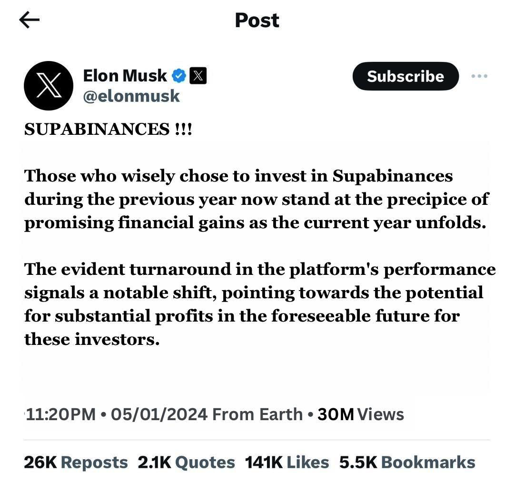The width and height of the screenshot is (514, 484).
Task: Subscribe to Elon Musk's account
Action: click(405, 76)
